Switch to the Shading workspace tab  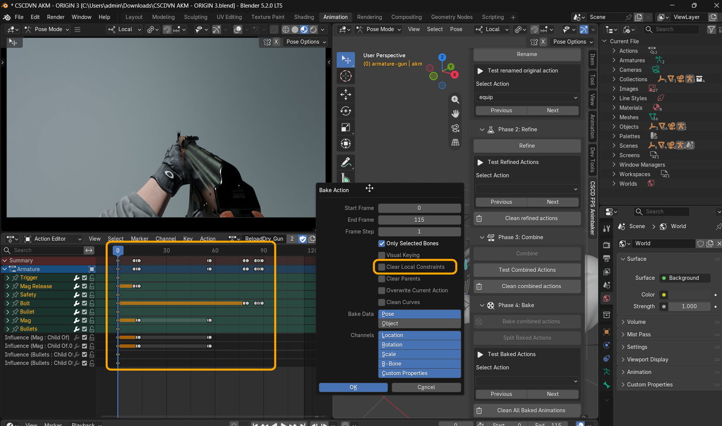[x=304, y=17]
